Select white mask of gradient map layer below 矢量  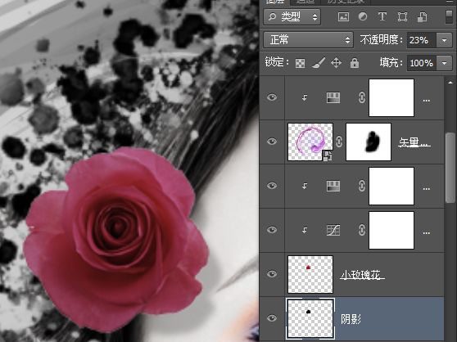tap(391, 186)
